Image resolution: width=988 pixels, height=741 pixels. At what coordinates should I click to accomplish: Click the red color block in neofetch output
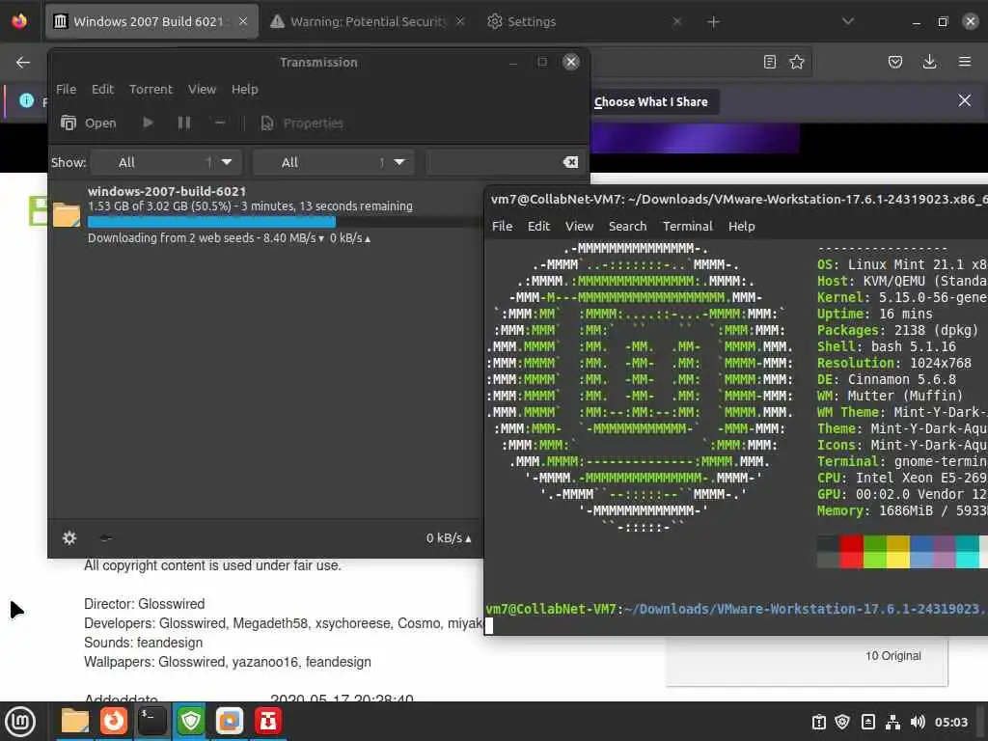click(x=851, y=551)
